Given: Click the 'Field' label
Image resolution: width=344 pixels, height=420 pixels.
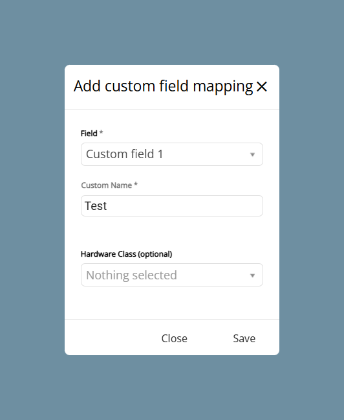Looking at the screenshot, I should 89,134.
